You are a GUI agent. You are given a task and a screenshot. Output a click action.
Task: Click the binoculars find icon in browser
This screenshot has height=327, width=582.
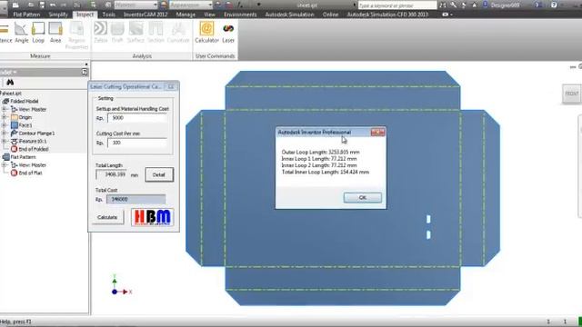point(10,83)
